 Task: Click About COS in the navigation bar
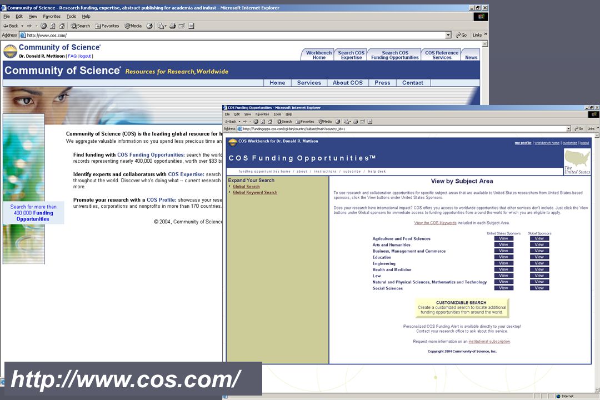click(347, 83)
